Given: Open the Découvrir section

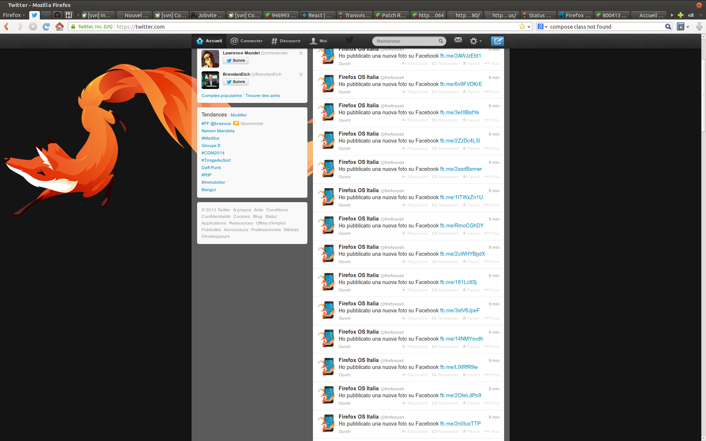Looking at the screenshot, I should (x=286, y=41).
